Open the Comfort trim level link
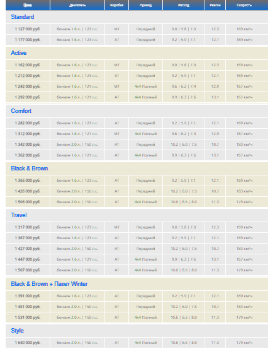Screen dimensions: 270x349 (21, 111)
